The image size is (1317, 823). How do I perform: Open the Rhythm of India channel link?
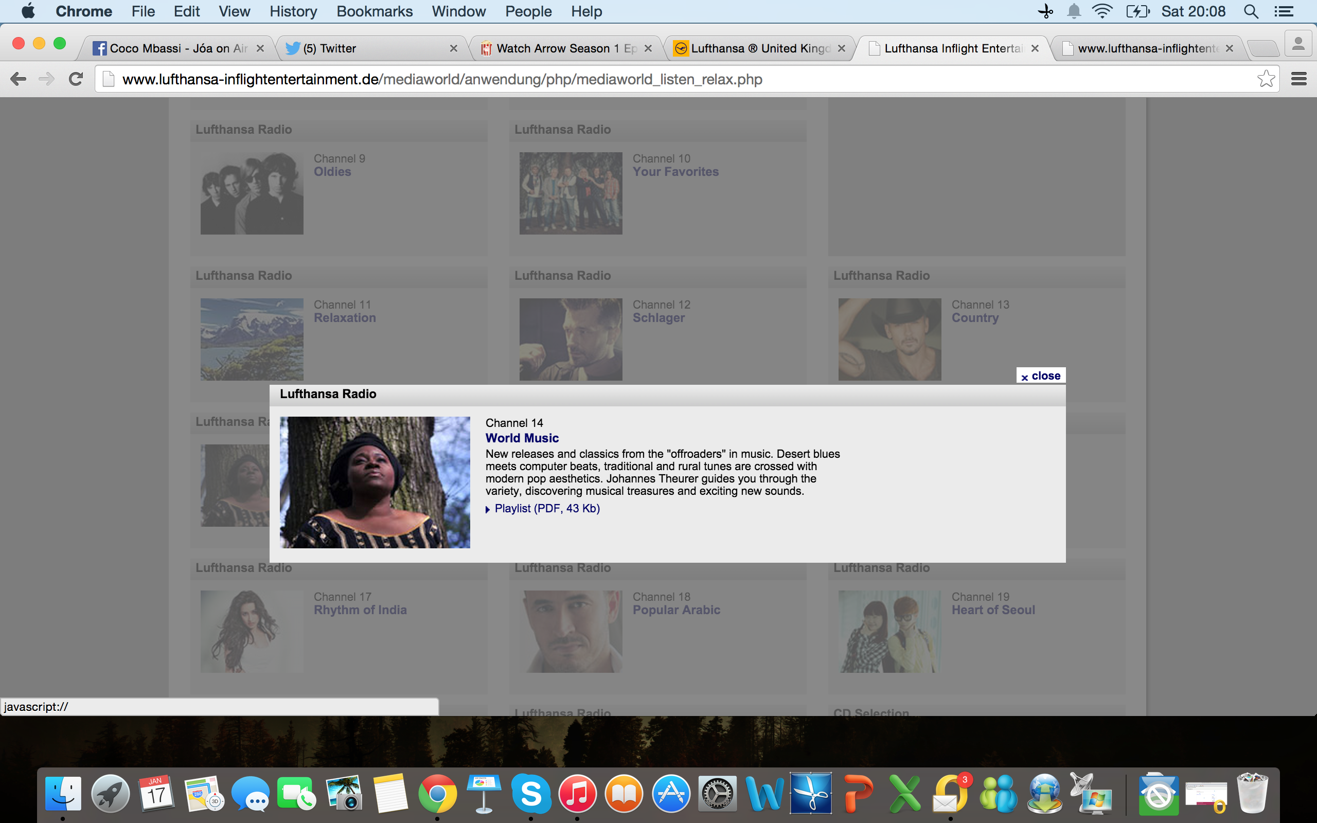click(360, 610)
